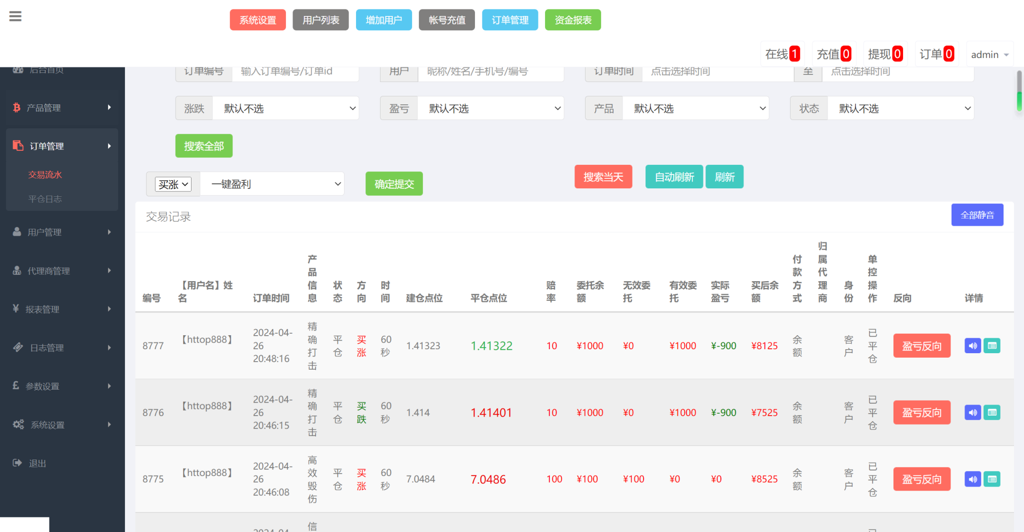
Task: Click the 确定提交 button
Action: 394,184
